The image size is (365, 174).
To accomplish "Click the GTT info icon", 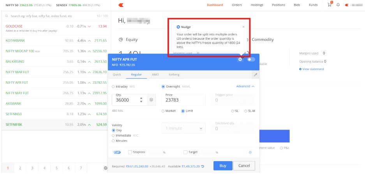I will [250, 152].
